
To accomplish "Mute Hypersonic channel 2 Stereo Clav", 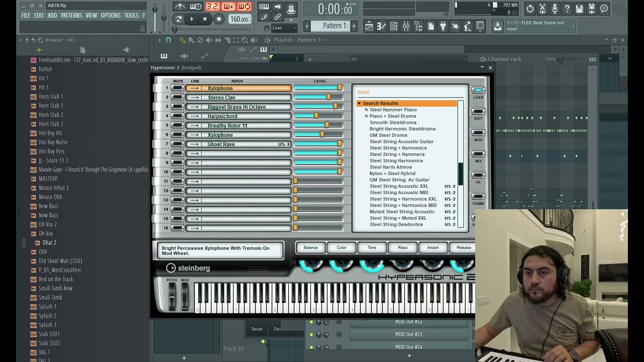I will (178, 98).
